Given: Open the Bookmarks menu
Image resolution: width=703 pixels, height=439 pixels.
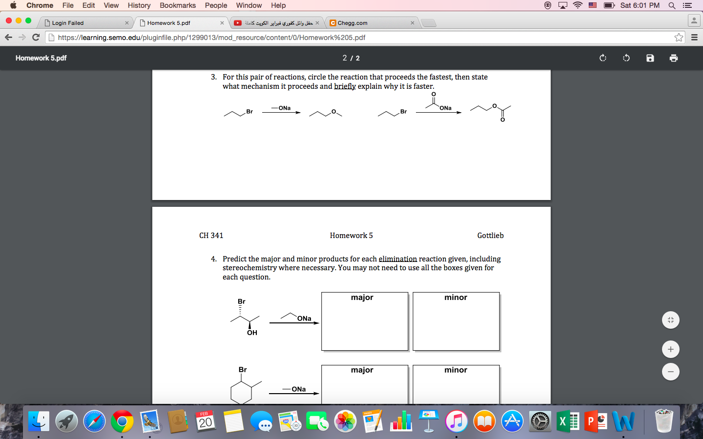Looking at the screenshot, I should tap(178, 5).
